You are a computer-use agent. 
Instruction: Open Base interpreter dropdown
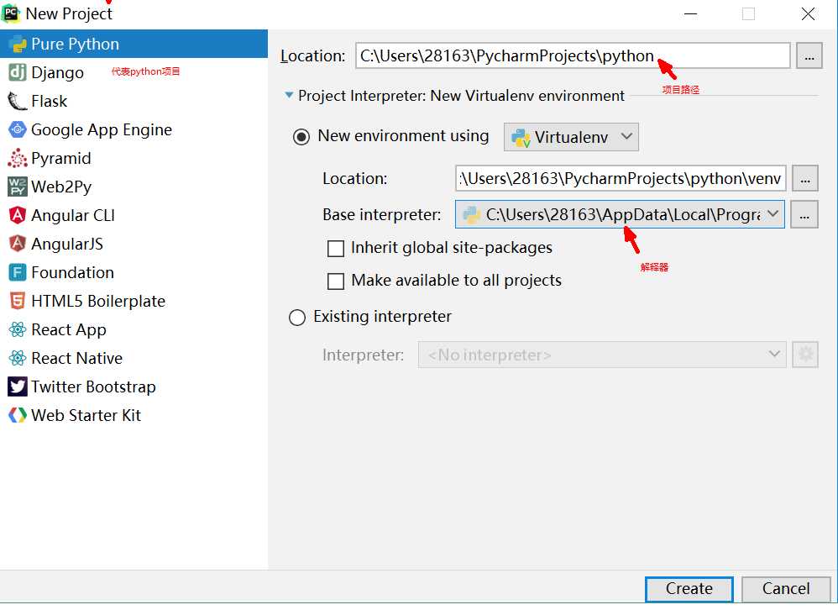tap(620, 214)
